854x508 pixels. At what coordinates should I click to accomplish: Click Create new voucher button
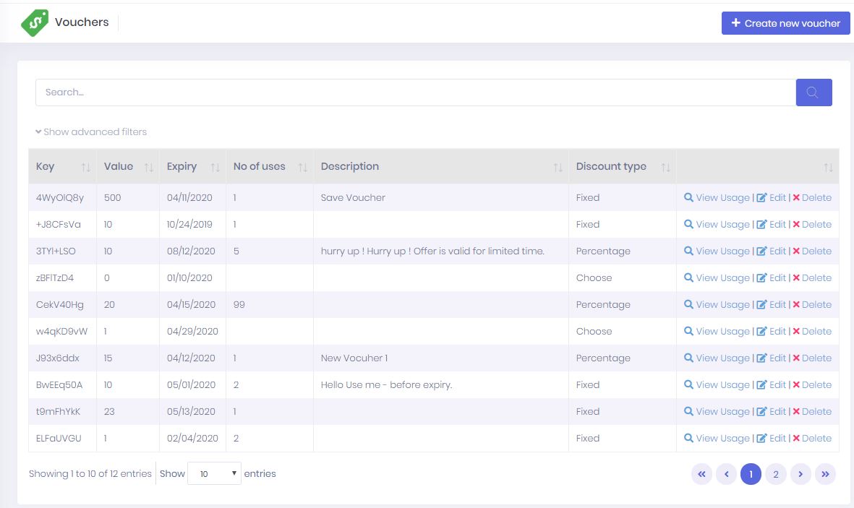coord(785,23)
